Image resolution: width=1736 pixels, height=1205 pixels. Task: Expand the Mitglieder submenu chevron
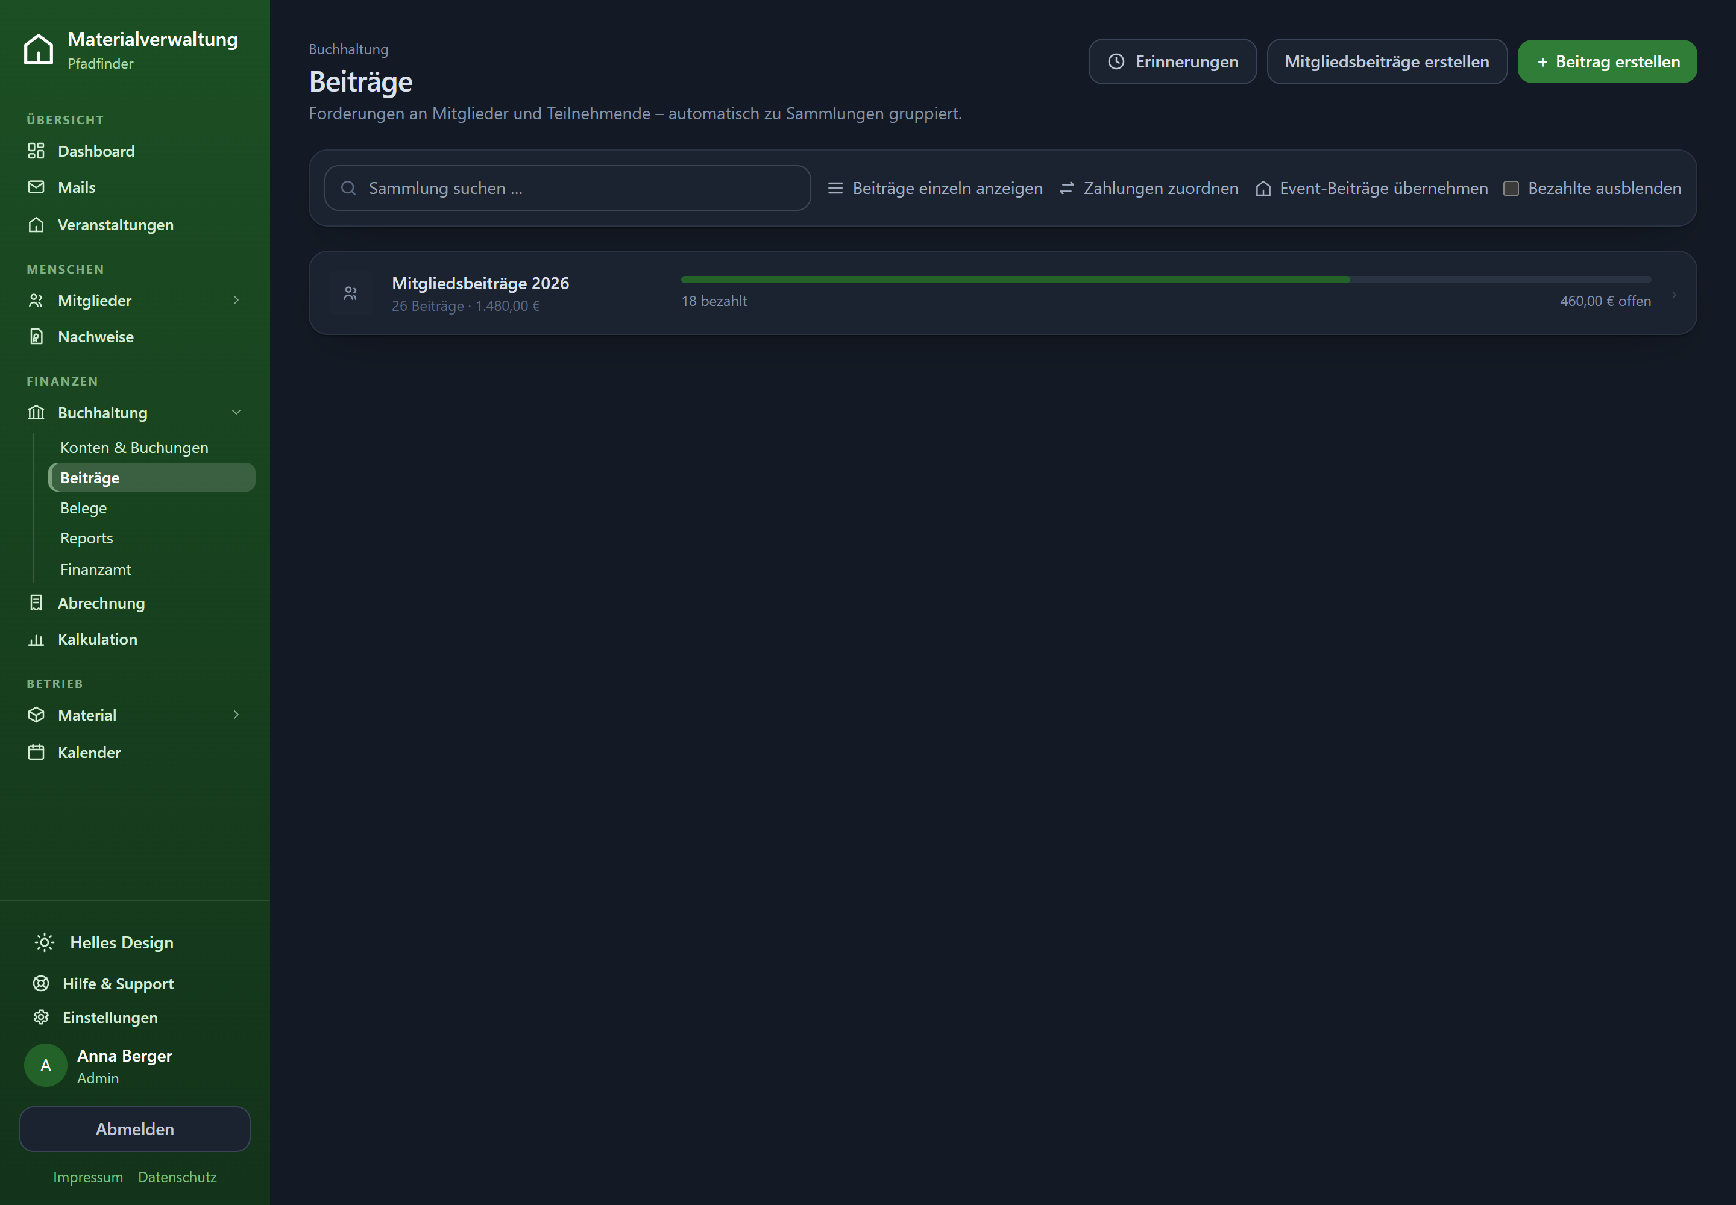click(236, 301)
